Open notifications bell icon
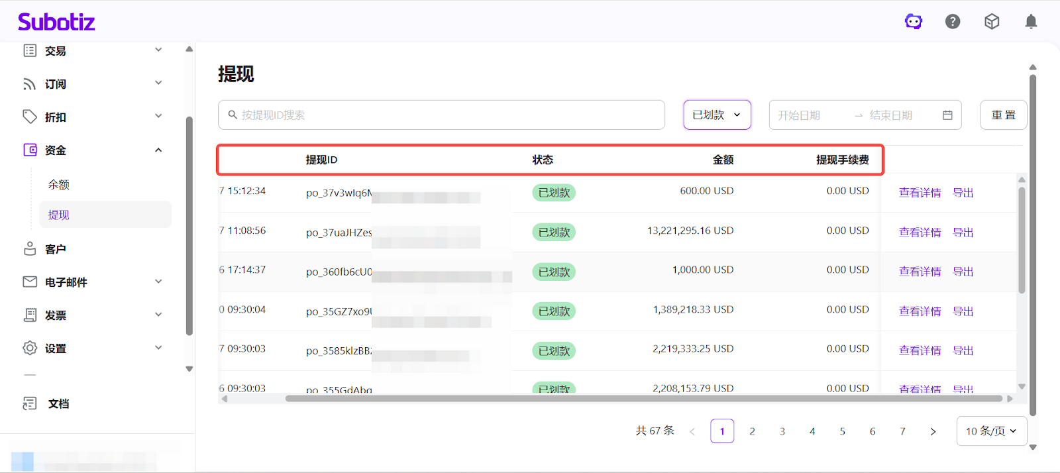This screenshot has width=1060, height=473. click(1031, 22)
